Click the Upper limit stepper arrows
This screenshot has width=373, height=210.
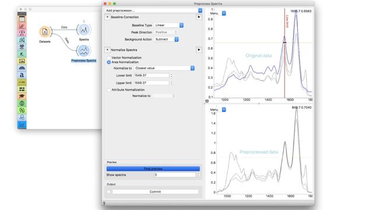pos(171,83)
